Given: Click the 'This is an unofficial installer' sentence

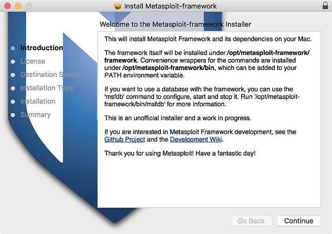Looking at the screenshot, I should click(178, 118).
